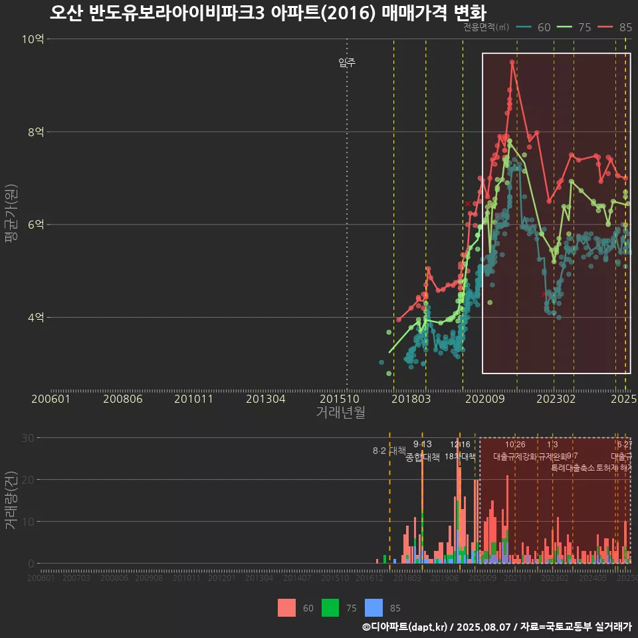Select the blue 85 swatch in bottom legend
This screenshot has height=638, width=638.
(373, 608)
